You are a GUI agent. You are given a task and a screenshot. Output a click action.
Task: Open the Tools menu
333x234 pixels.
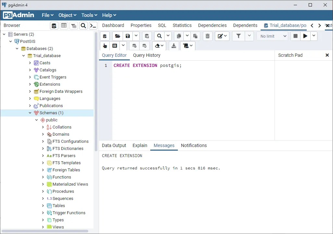(89, 15)
